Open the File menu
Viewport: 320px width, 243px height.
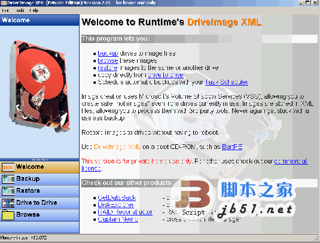(5, 10)
